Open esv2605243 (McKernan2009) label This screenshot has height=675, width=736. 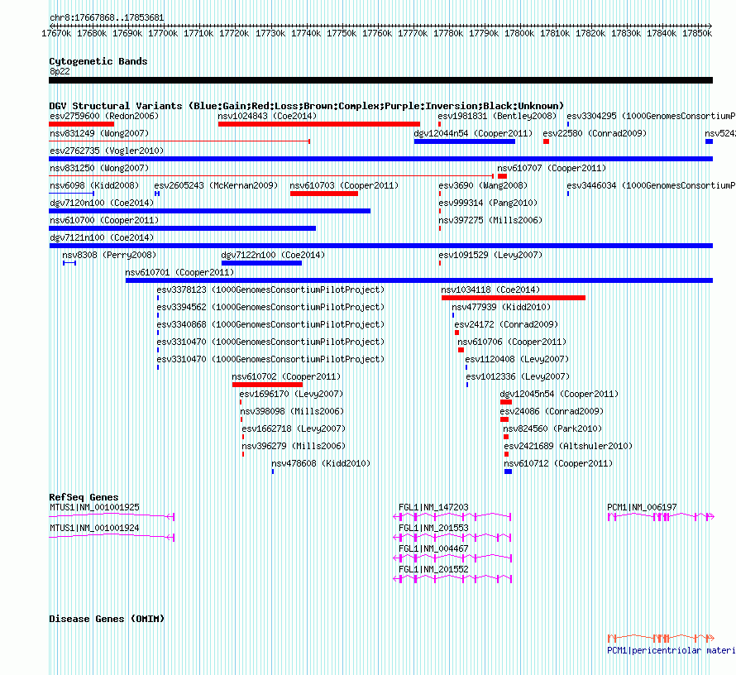(x=216, y=185)
